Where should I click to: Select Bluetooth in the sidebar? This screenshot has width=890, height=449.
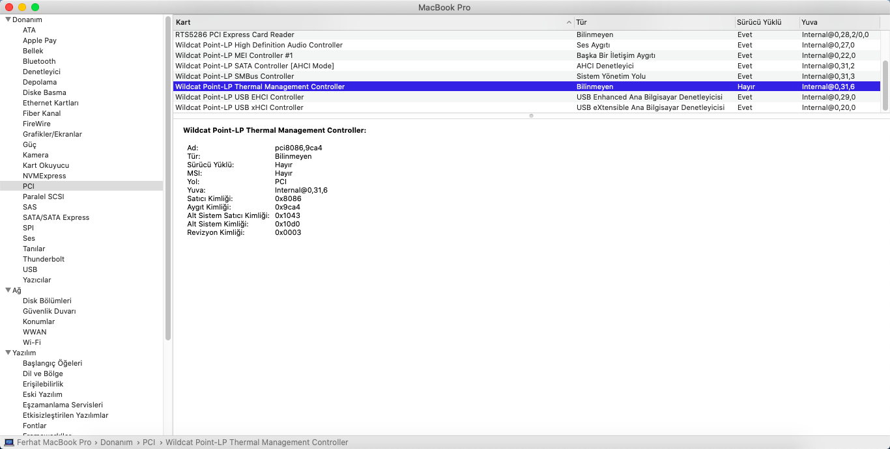[x=39, y=61]
